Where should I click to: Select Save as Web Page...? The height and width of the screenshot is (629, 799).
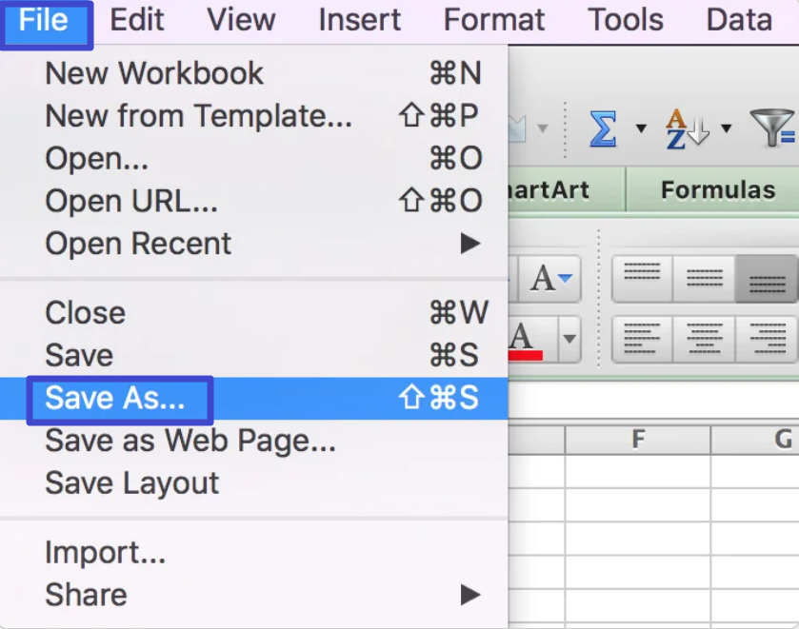point(253,441)
